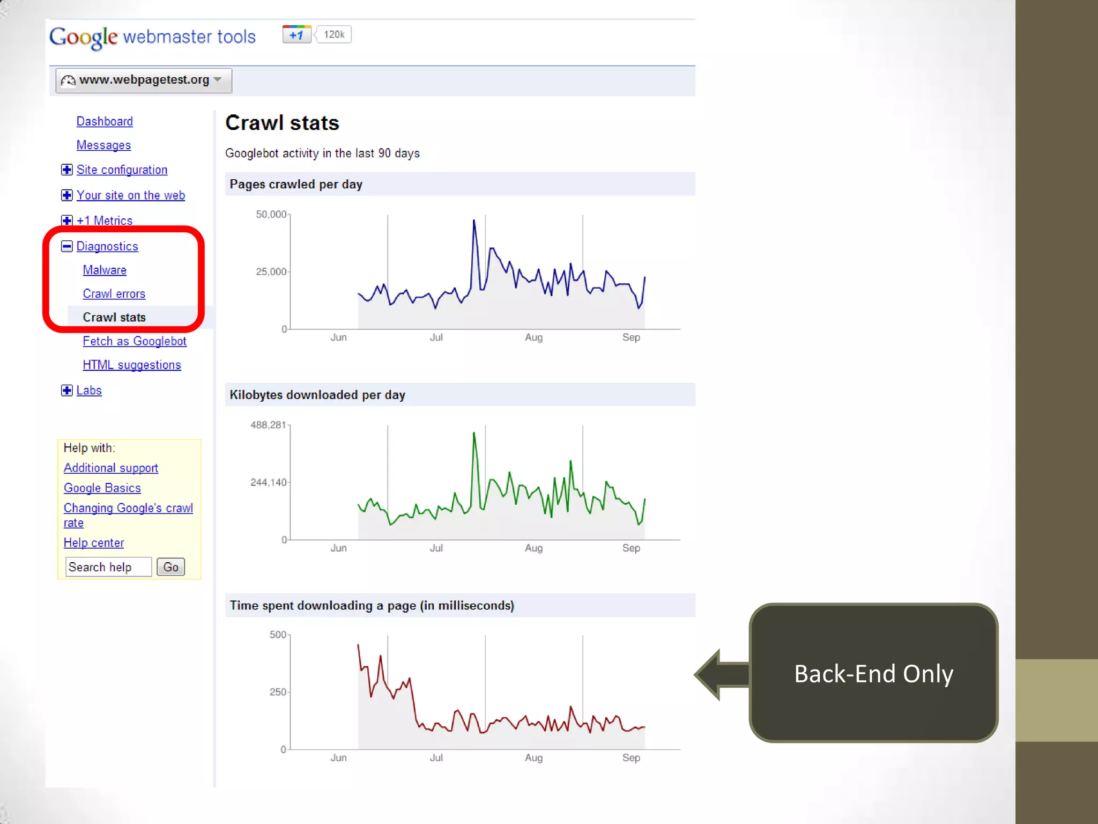Click the 120k share count bubble
Viewport: 1098px width, 824px height.
[x=334, y=35]
